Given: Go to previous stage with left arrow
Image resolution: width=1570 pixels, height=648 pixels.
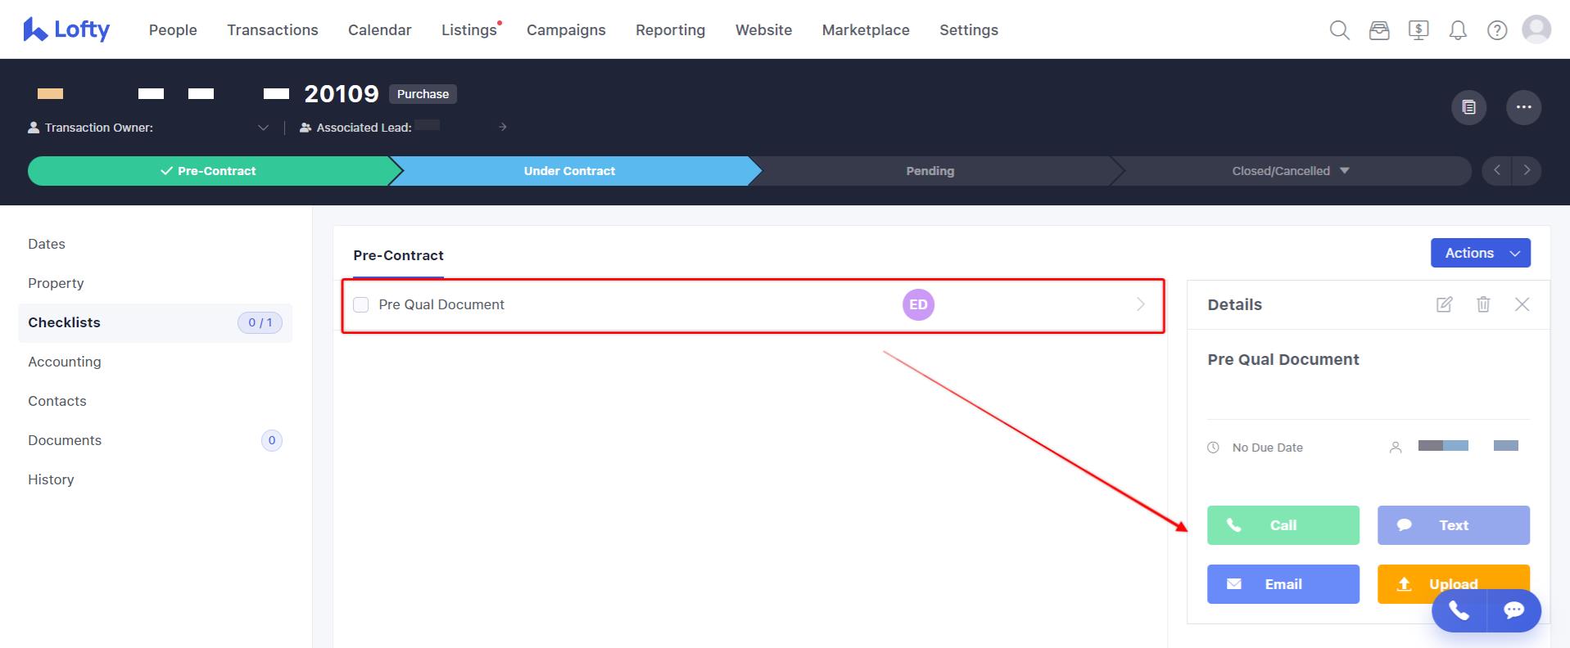Looking at the screenshot, I should coord(1497,170).
